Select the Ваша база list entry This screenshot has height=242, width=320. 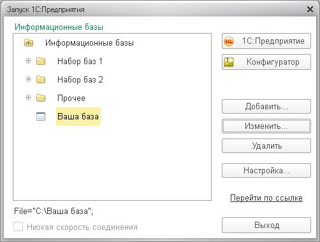point(78,116)
